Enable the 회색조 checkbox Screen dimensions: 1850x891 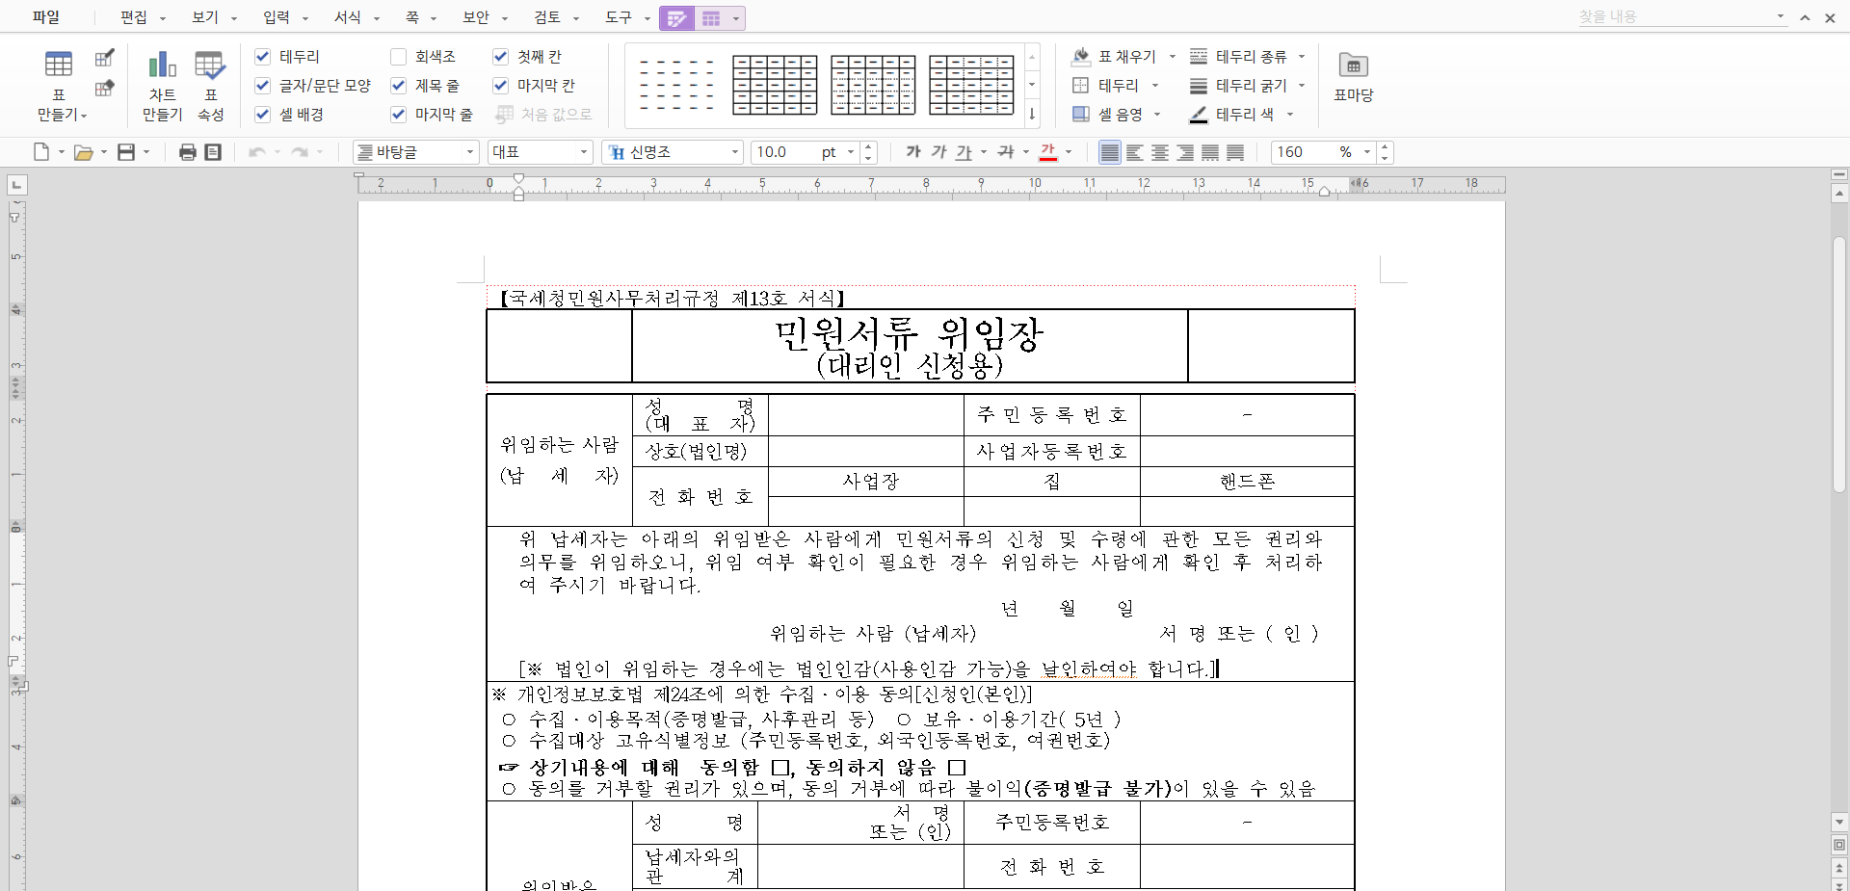pos(398,57)
